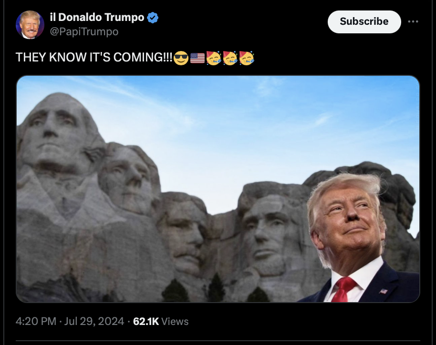Click the flag lapel pin in the photo
The height and width of the screenshot is (345, 436).
tap(384, 291)
